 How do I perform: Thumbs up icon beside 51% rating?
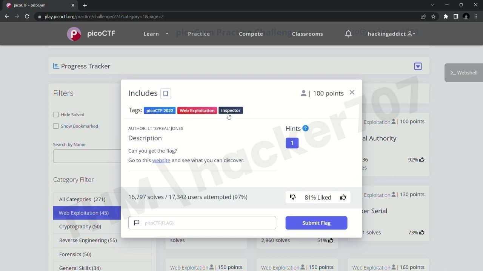coord(331,240)
